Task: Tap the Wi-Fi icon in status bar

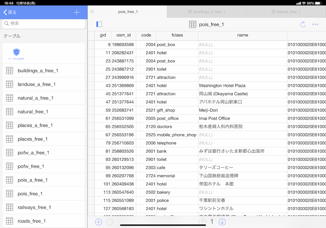Action: coord(304,3)
